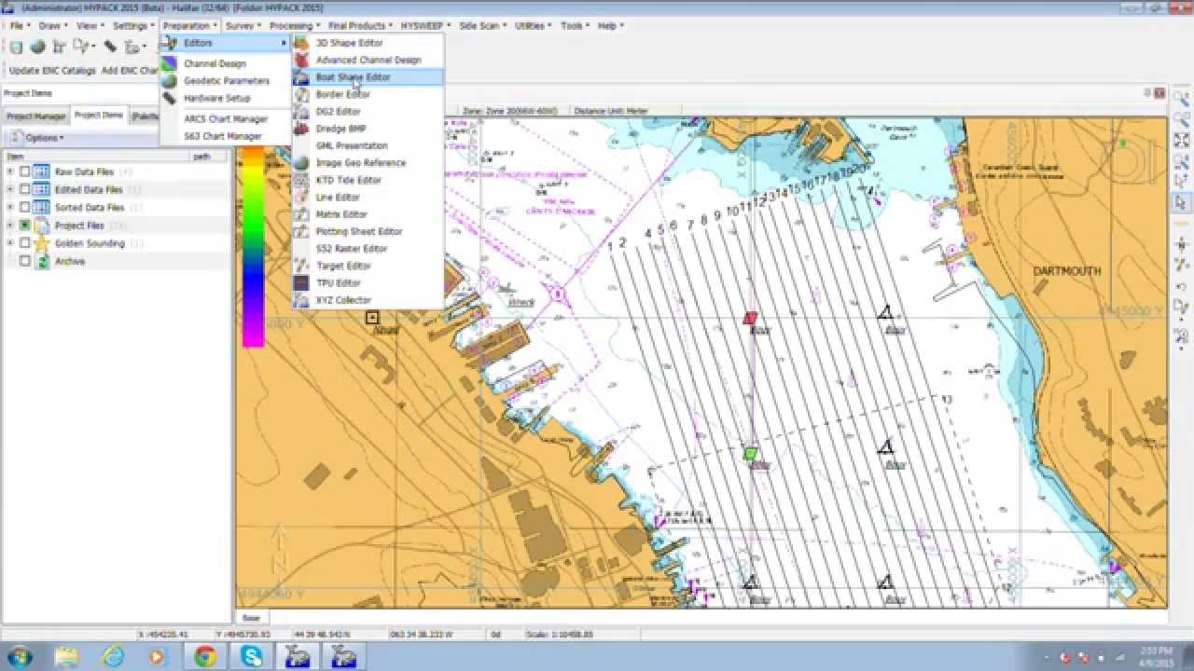Click the Dredge BMP icon
The width and height of the screenshot is (1194, 671).
coord(301,129)
